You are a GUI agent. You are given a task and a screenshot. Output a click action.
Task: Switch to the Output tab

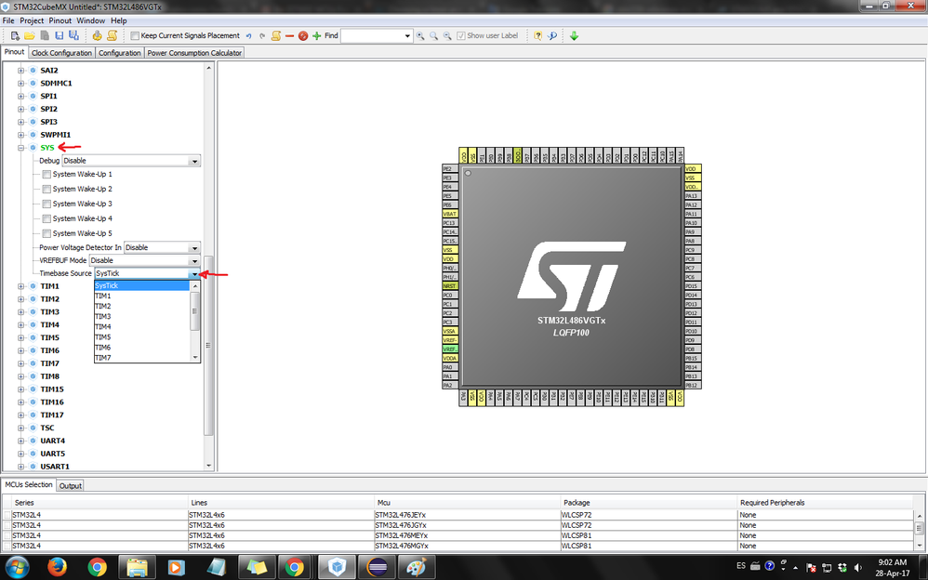pos(71,485)
